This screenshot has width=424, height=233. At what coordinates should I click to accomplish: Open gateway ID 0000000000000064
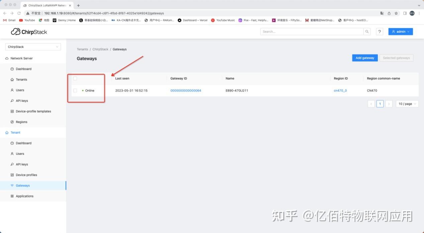[x=186, y=90]
